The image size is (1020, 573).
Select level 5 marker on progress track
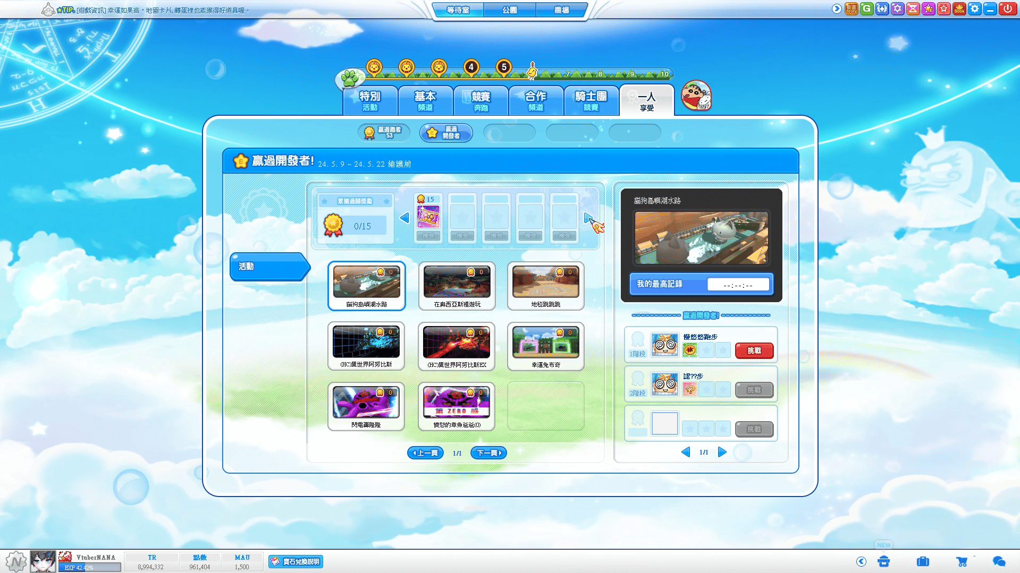coord(504,67)
